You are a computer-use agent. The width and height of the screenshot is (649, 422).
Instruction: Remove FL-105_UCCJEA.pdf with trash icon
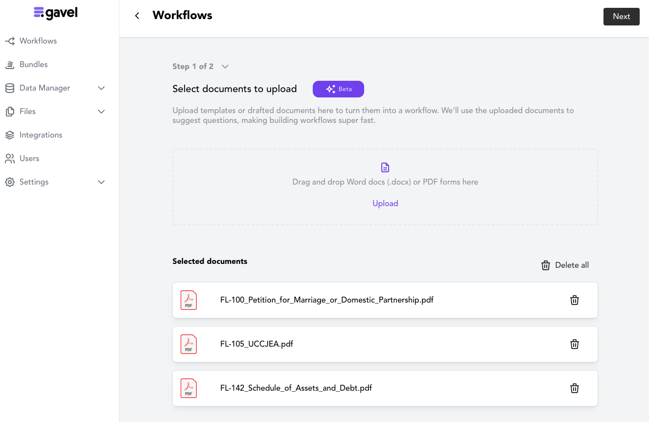point(575,344)
